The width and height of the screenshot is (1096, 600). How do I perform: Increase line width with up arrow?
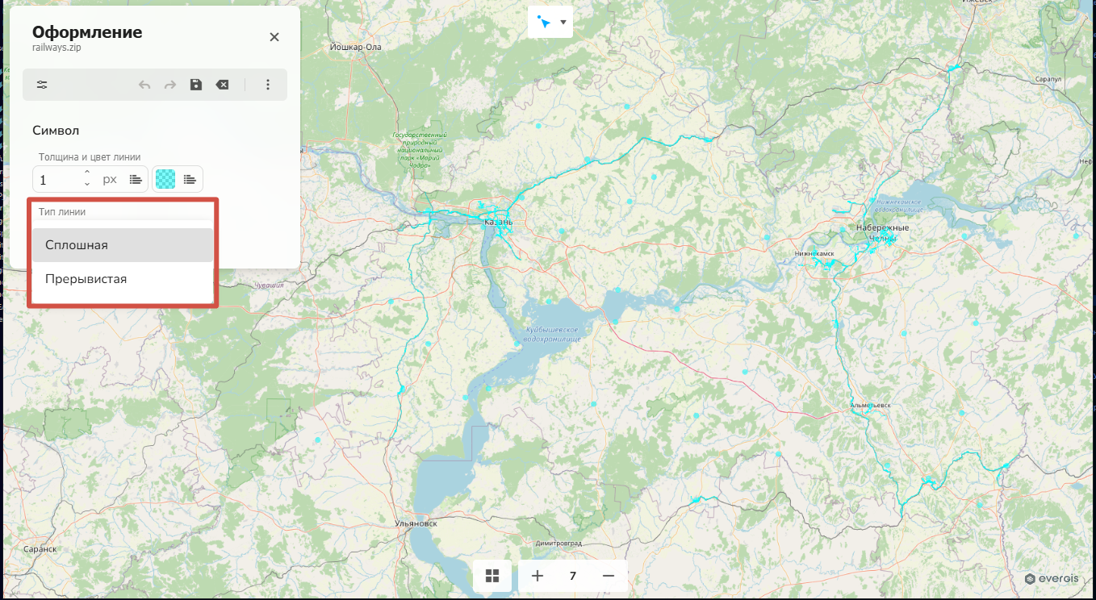tap(87, 173)
